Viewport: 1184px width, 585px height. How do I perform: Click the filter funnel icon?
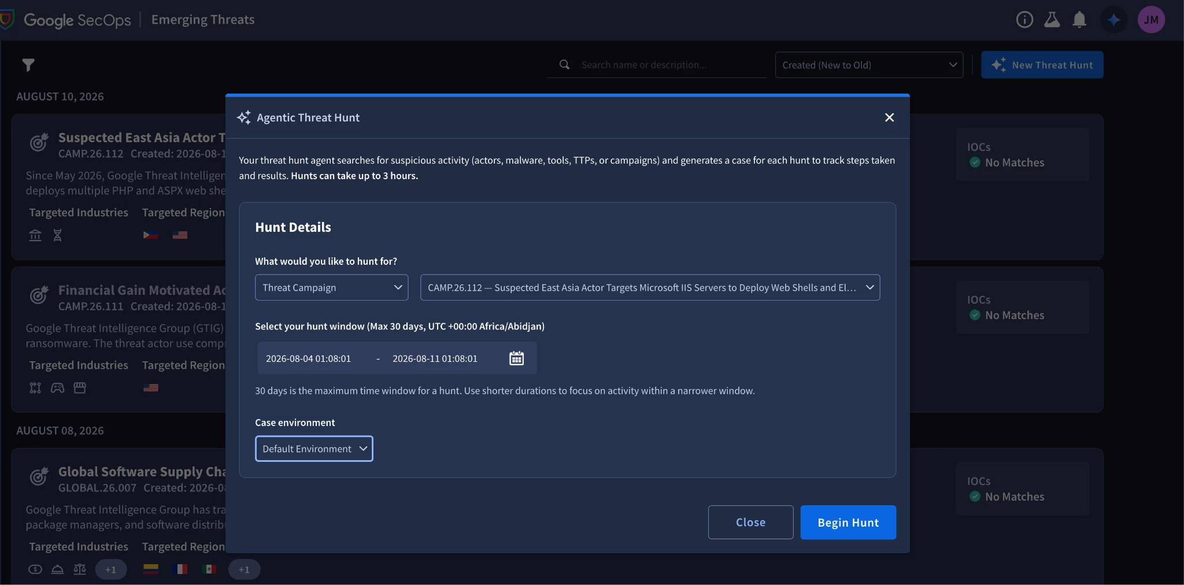click(28, 65)
